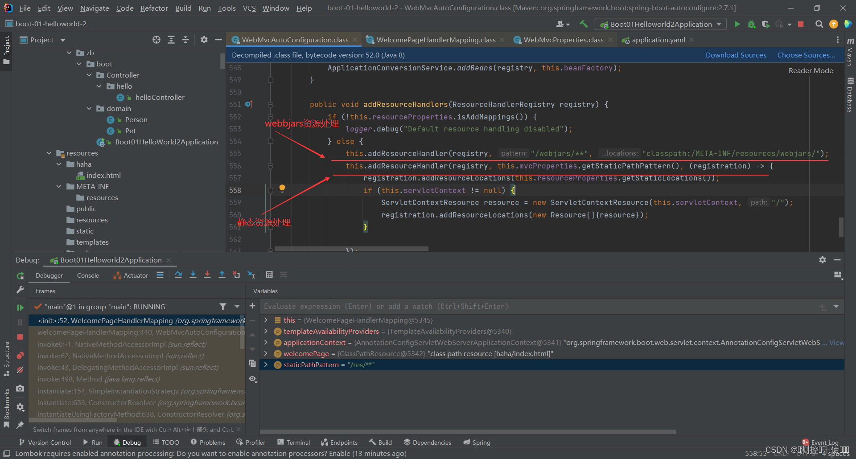Expand the 'this' variable in Variables panel
The height and width of the screenshot is (459, 856).
tap(266, 320)
